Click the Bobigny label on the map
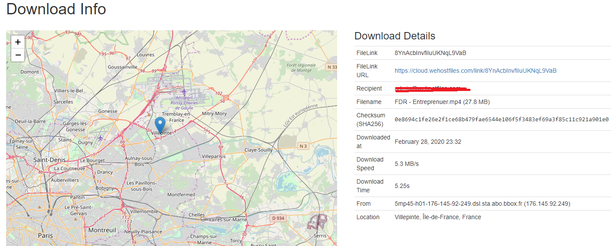Viewport: 613px width, 246px height. click(x=105, y=188)
